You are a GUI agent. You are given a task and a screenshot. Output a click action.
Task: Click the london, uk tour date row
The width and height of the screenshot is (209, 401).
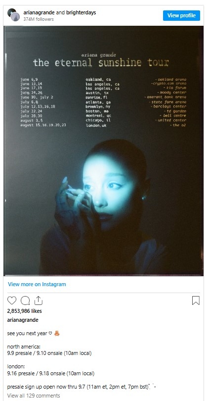point(103,125)
